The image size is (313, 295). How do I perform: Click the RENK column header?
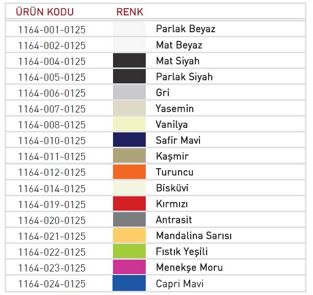[130, 11]
